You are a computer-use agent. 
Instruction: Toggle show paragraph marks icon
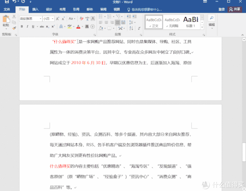[x=139, y=28]
